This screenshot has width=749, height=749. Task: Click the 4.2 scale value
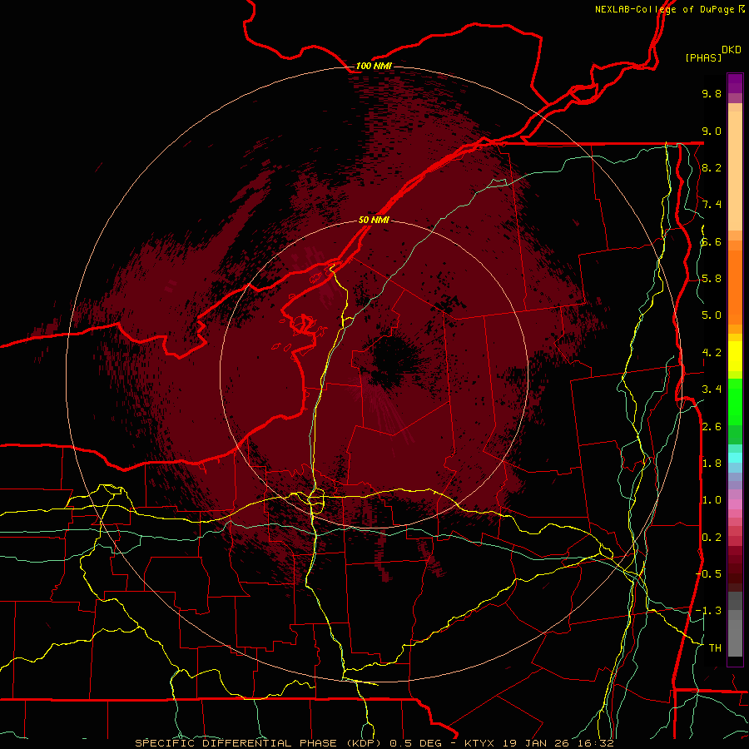[712, 353]
